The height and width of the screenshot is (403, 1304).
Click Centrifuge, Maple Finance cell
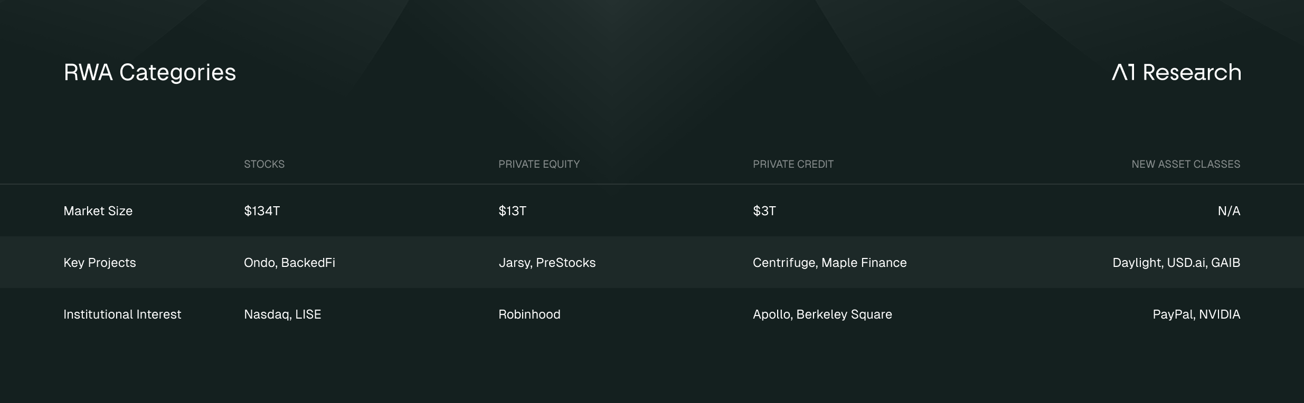coord(830,263)
